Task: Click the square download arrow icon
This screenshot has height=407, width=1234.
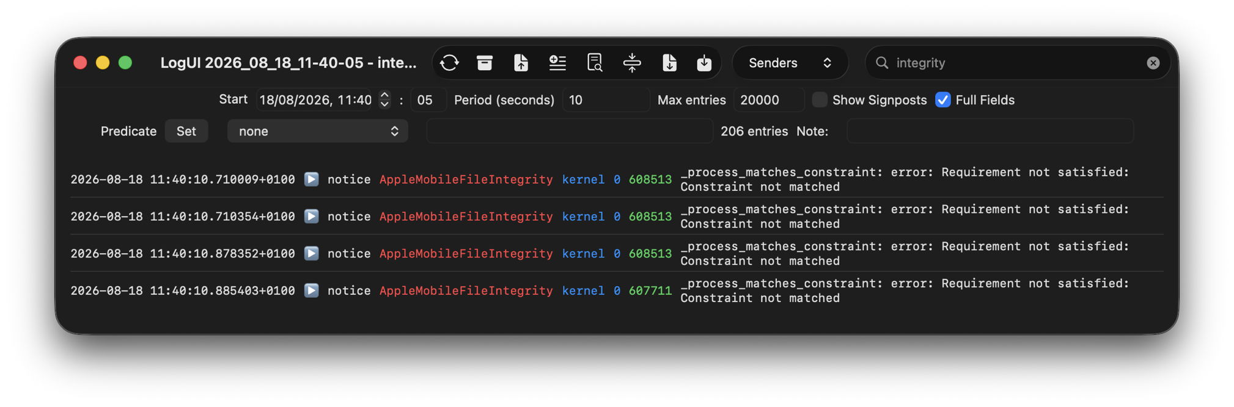Action: [704, 63]
